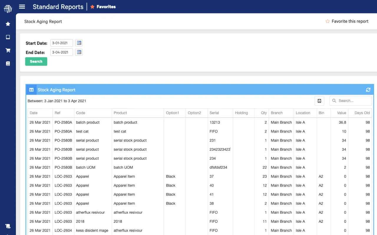Click the Start Date text field
Image resolution: width=377 pixels, height=235 pixels.
(62, 43)
